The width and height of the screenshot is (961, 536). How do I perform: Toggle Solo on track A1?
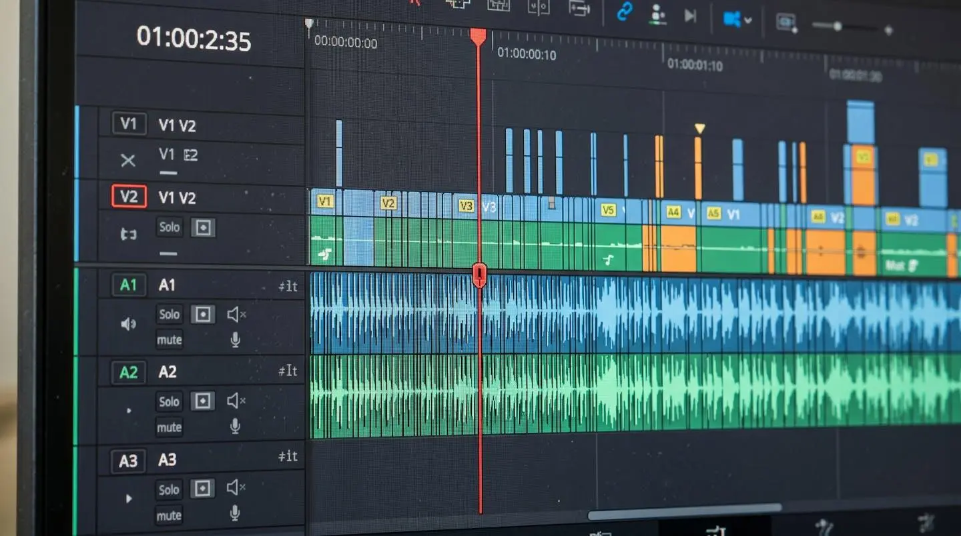168,314
